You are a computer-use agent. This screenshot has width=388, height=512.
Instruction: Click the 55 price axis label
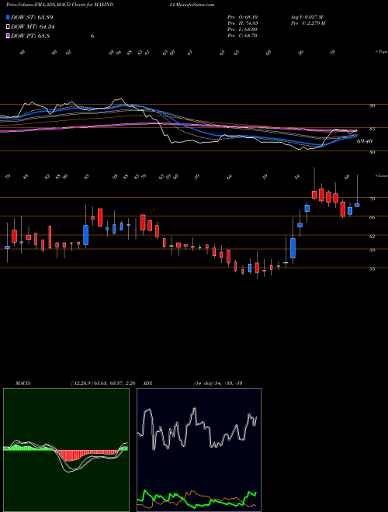pos(372,268)
